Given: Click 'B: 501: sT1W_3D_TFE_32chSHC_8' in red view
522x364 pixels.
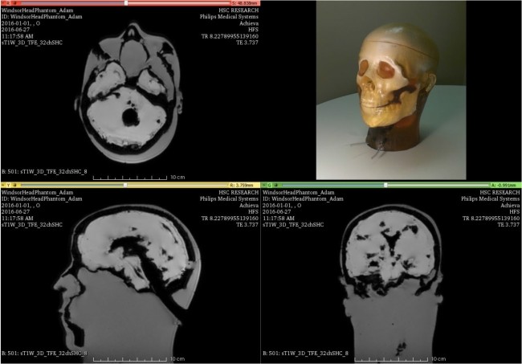Looking at the screenshot, I should pyautogui.click(x=44, y=171).
